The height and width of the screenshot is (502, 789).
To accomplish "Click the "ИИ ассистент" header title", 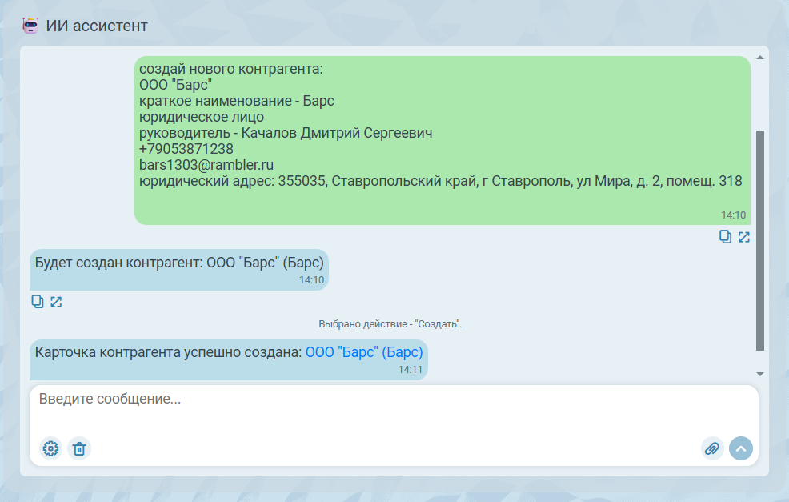I will click(97, 26).
